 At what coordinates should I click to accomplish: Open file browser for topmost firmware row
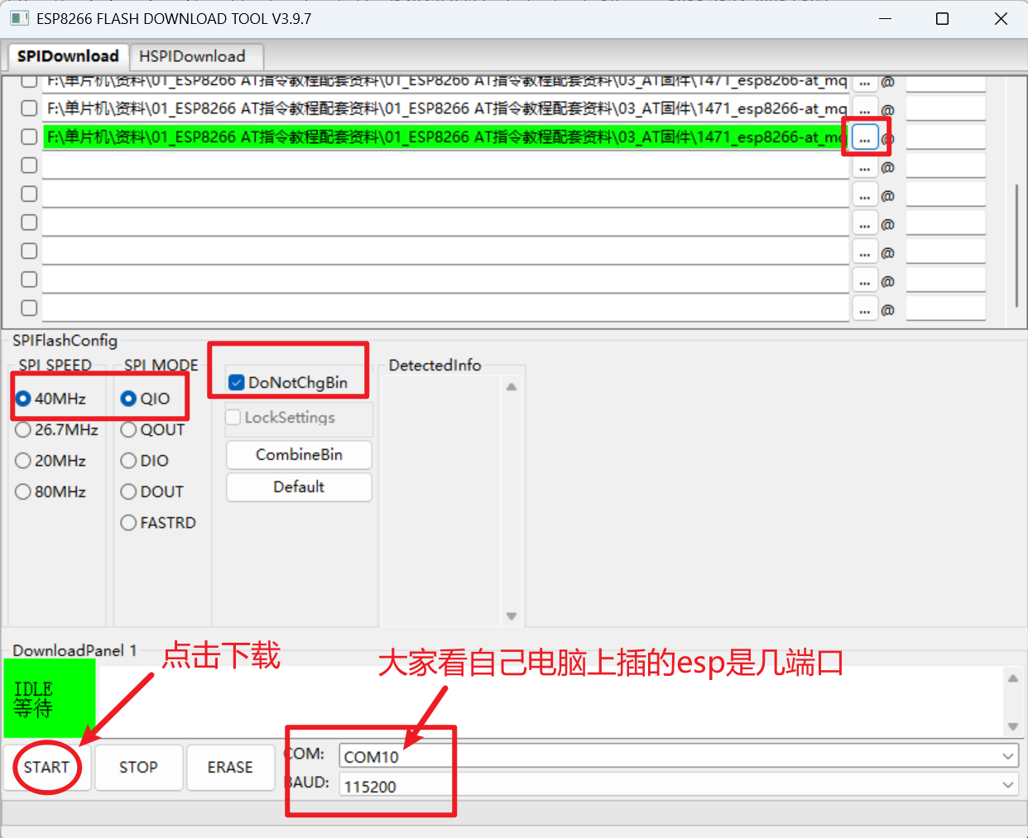(864, 81)
